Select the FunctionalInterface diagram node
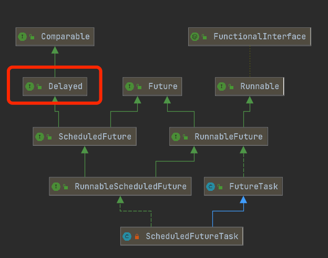 [250, 37]
